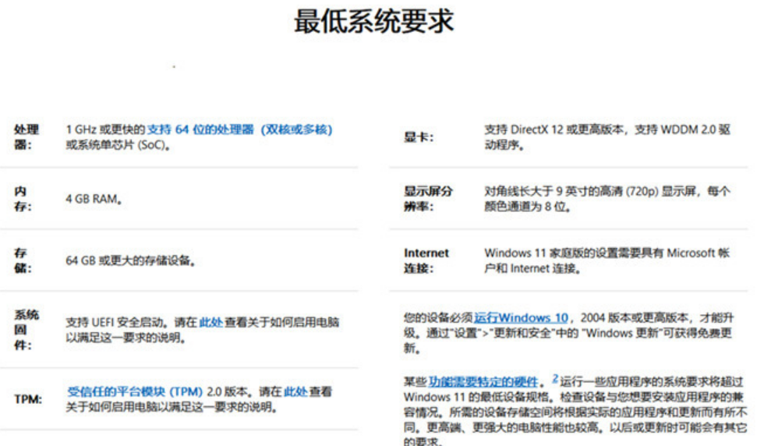Click the 64 GB 或更大的存储设备 text

tap(129, 261)
